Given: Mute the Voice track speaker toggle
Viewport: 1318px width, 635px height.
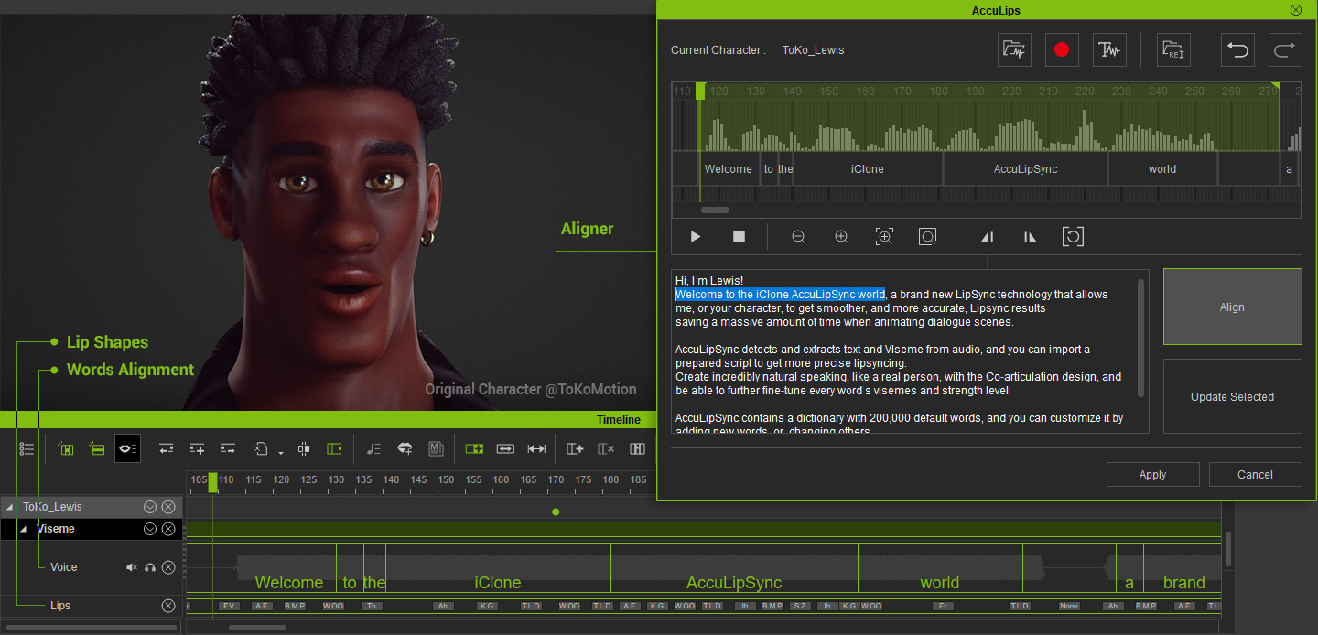Looking at the screenshot, I should click(x=131, y=566).
